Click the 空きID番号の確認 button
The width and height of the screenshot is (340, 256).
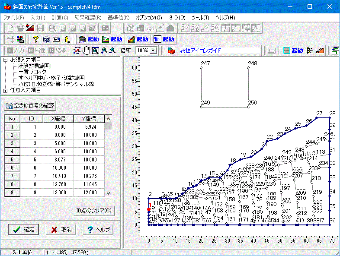point(30,106)
